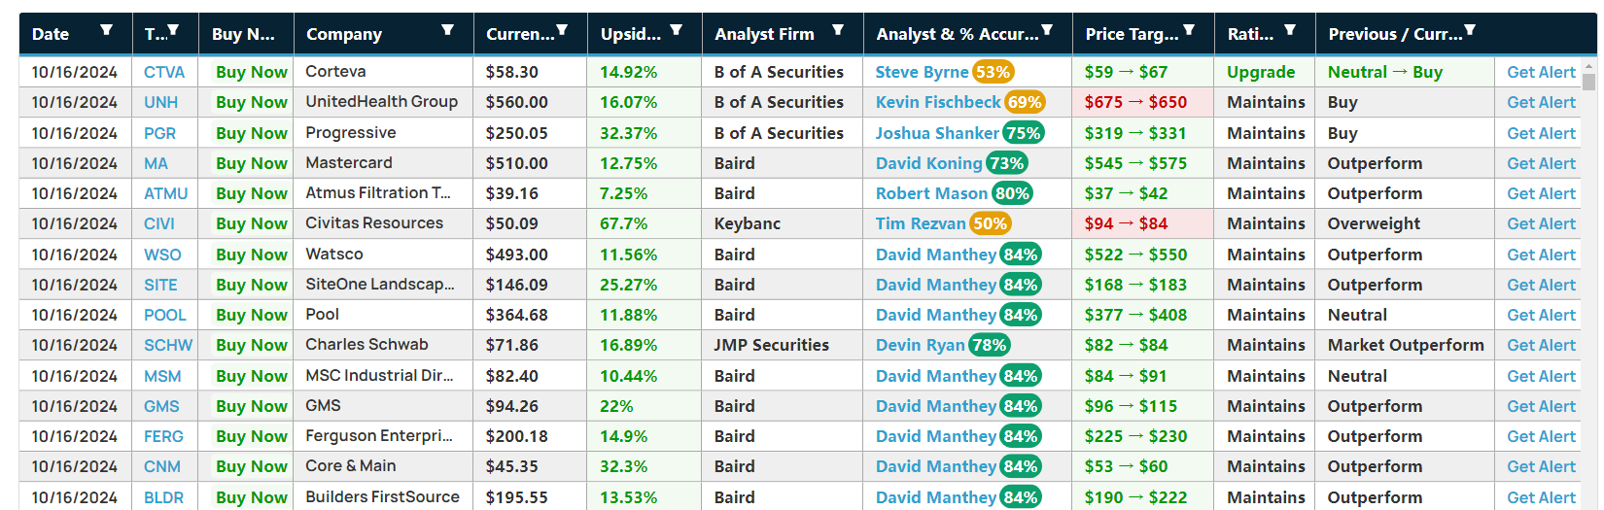Sort by the Company column header
The height and width of the screenshot is (510, 1604).
344,34
